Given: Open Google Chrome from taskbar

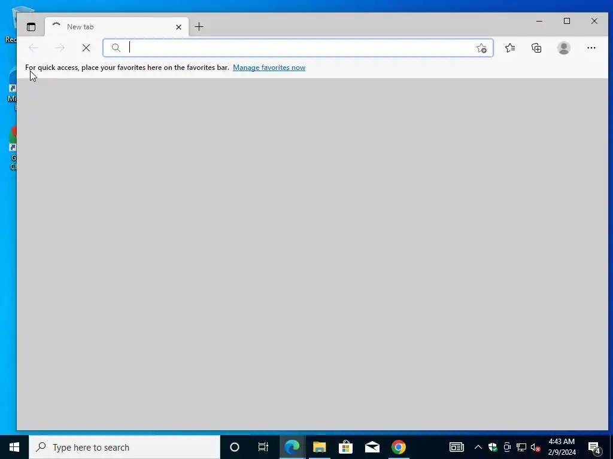Looking at the screenshot, I should pos(398,447).
